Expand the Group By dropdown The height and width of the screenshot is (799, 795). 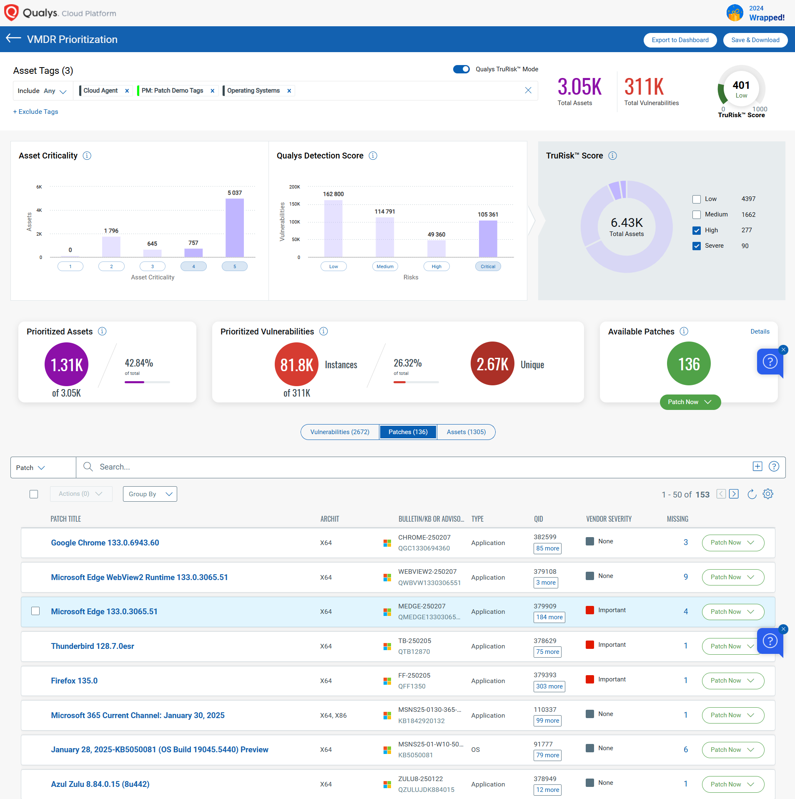click(x=150, y=494)
